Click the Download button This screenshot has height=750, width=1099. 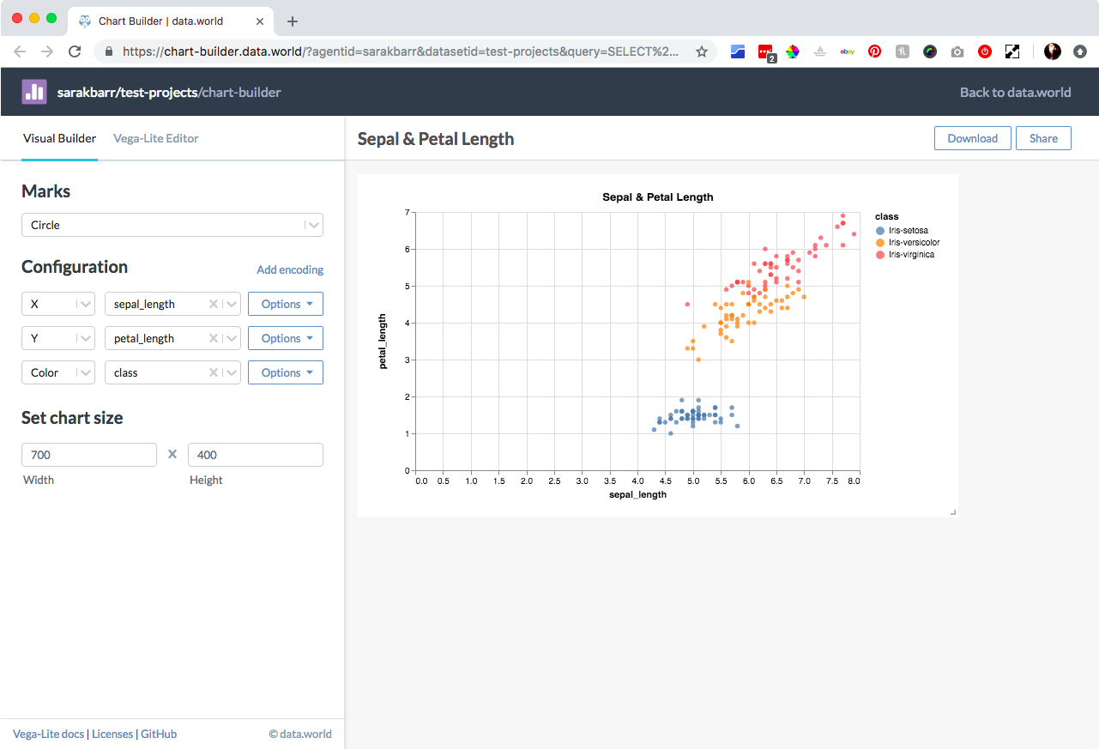(972, 138)
